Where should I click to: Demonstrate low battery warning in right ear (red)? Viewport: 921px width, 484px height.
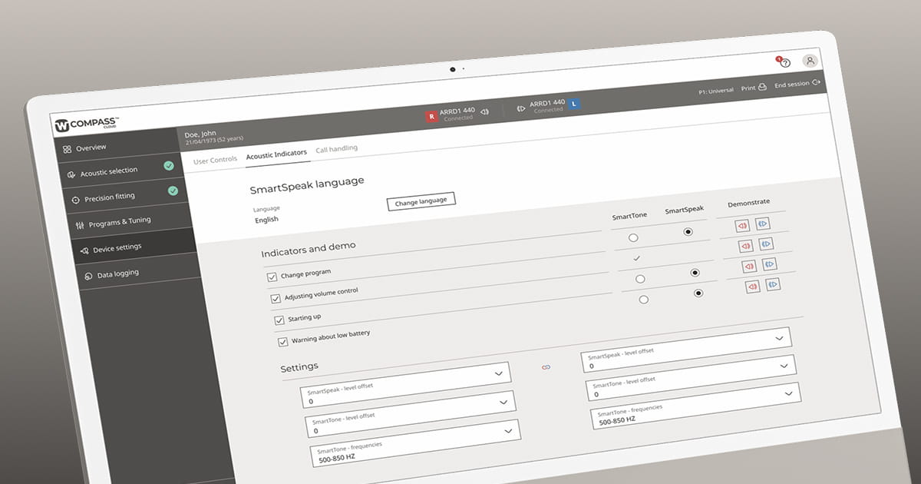pyautogui.click(x=753, y=287)
